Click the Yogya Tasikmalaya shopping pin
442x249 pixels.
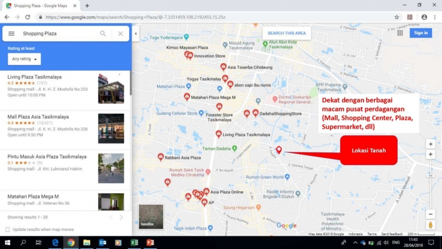tap(225, 78)
